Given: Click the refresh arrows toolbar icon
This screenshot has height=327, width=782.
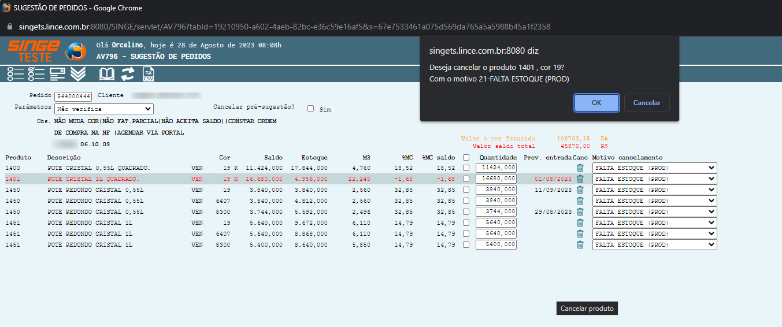Looking at the screenshot, I should pyautogui.click(x=127, y=74).
